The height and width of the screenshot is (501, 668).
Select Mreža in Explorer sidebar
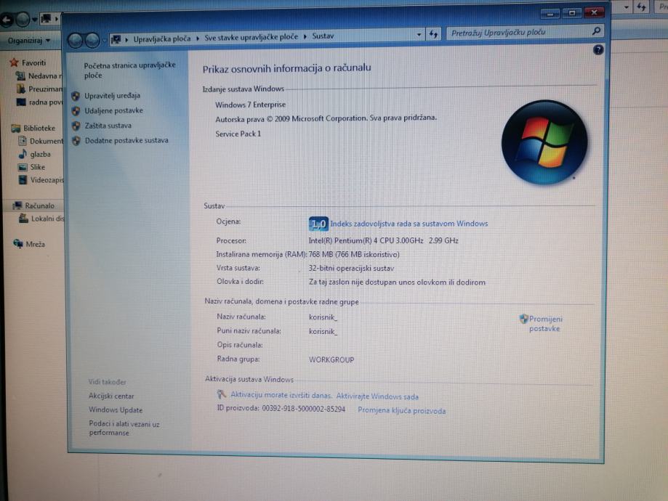[36, 244]
